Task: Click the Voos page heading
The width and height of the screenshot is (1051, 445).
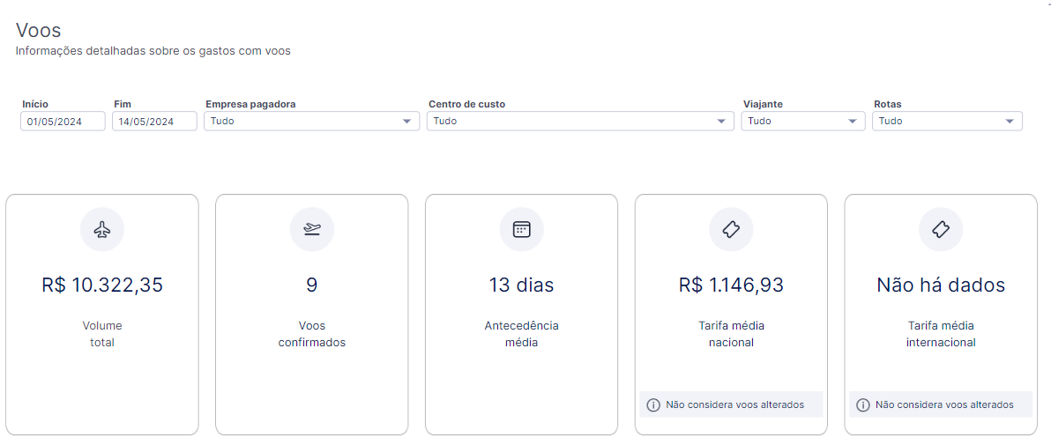Action: tap(38, 30)
